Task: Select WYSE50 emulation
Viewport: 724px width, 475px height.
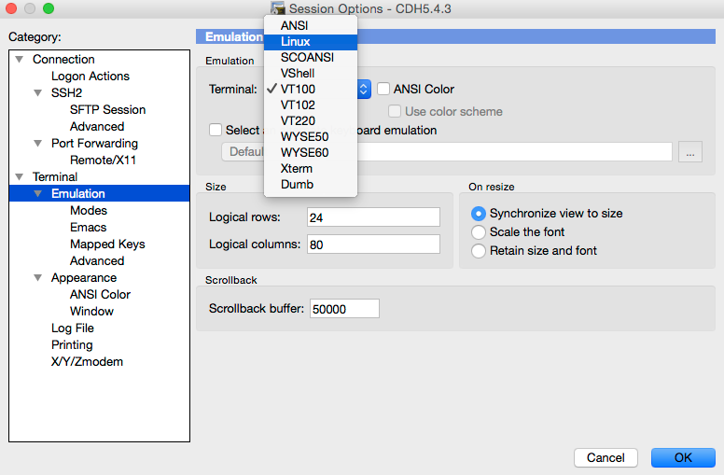Action: click(x=311, y=137)
